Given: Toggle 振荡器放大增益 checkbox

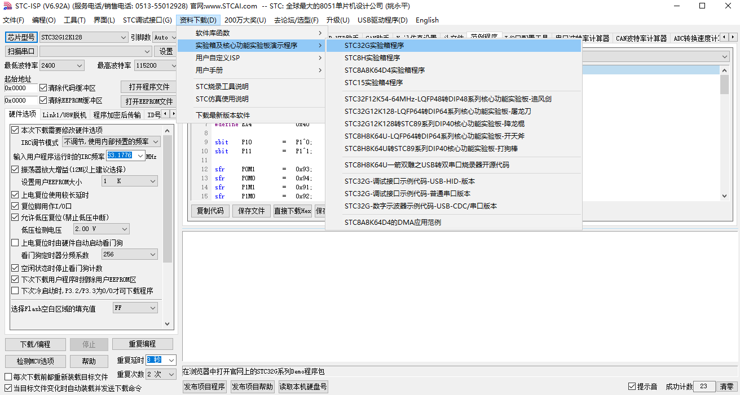Looking at the screenshot, I should [x=15, y=170].
